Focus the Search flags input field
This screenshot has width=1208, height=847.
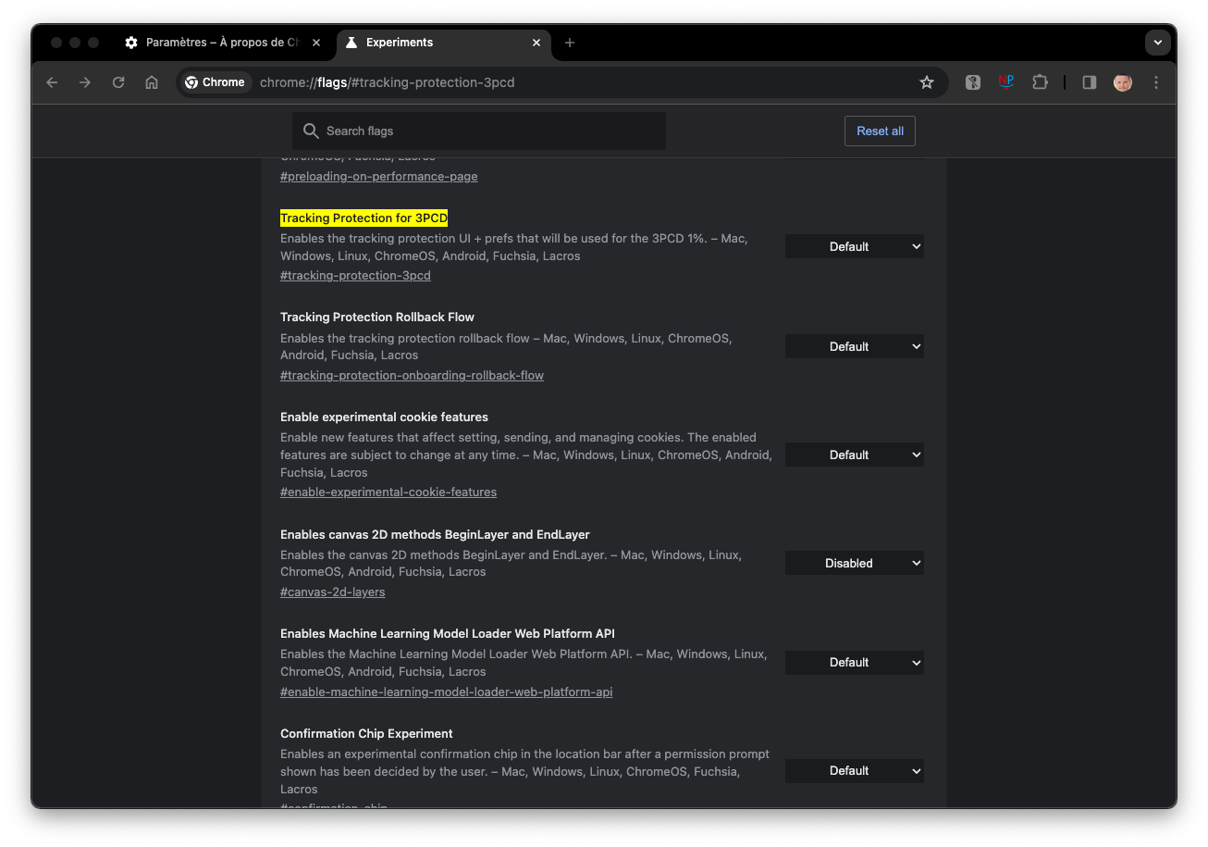point(479,131)
